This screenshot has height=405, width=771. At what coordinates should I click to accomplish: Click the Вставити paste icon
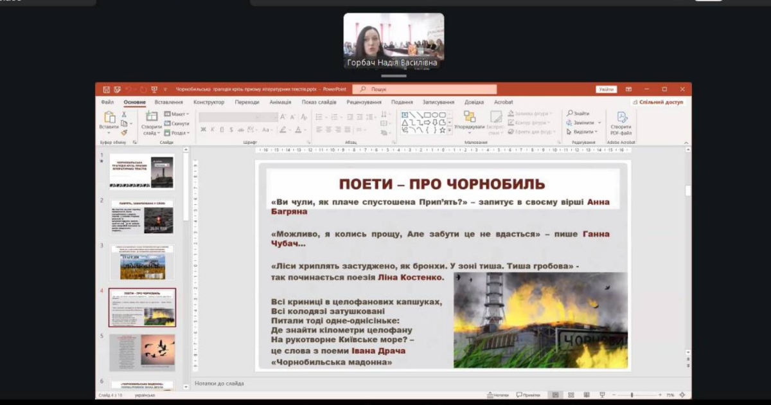(x=109, y=117)
